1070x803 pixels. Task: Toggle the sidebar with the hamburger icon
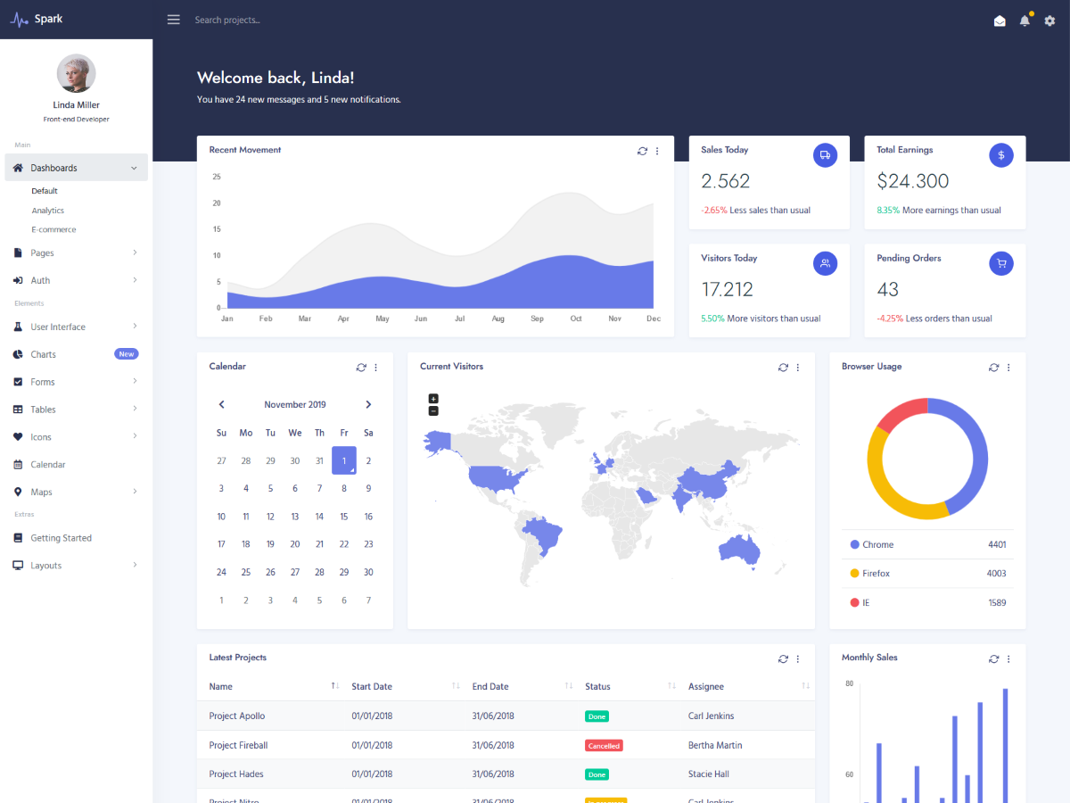(x=173, y=19)
